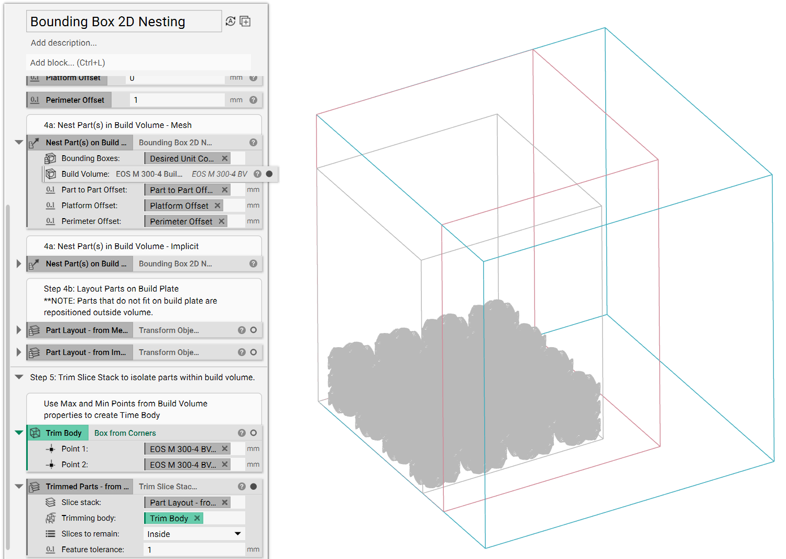This screenshot has height=559, width=786.
Task: Click the Feature tolerance value field
Action: [x=194, y=550]
